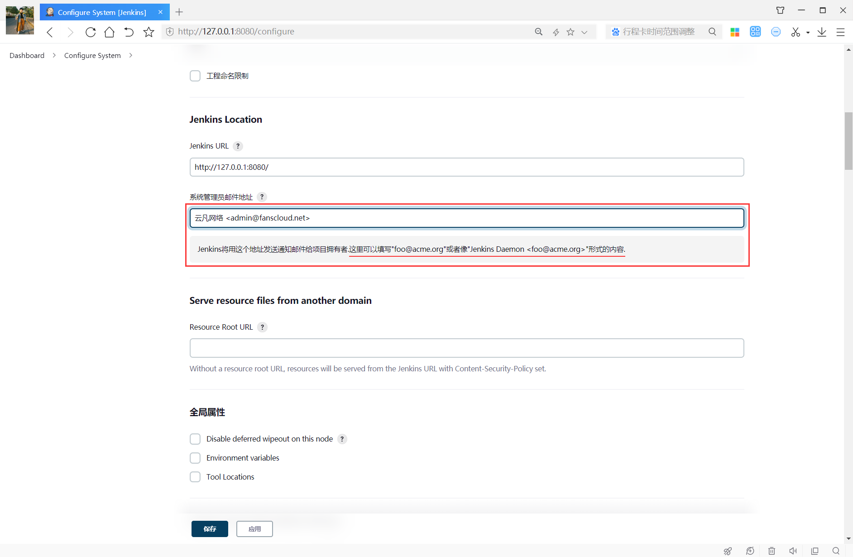Click the skin/shirt icon in title bar
853x557 pixels.
[x=780, y=10]
